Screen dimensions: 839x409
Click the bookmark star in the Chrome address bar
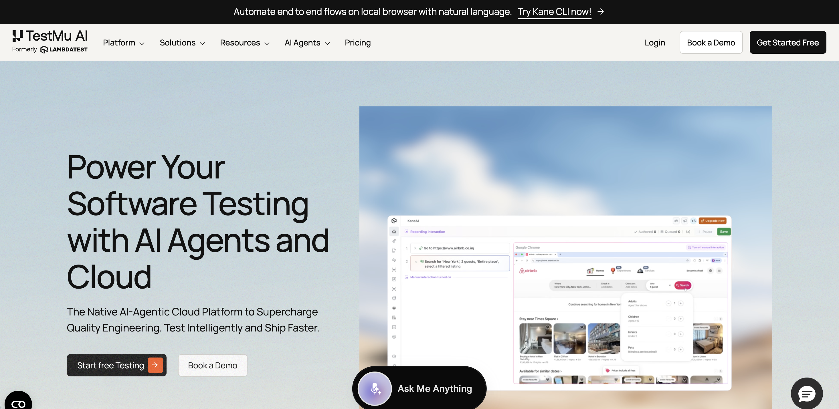688,261
